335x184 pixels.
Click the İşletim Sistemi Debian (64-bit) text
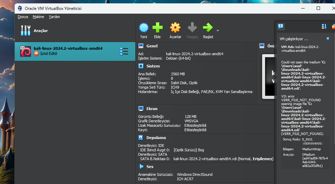(x=178, y=58)
